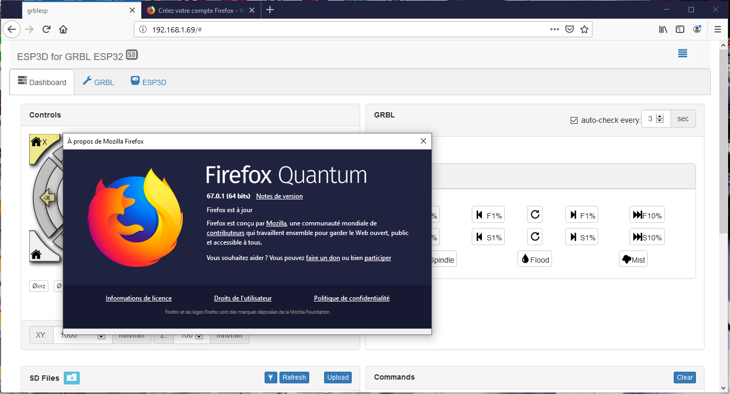Open the ESP3D hamburger menu

point(683,53)
